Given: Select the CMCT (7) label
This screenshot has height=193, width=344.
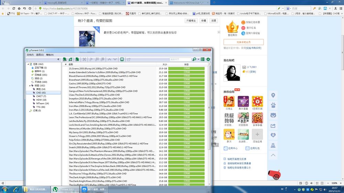Looking at the screenshot, I should 41,96.
